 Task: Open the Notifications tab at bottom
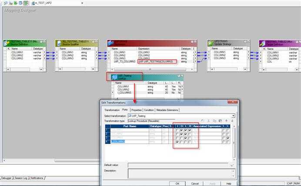[x=37, y=178]
